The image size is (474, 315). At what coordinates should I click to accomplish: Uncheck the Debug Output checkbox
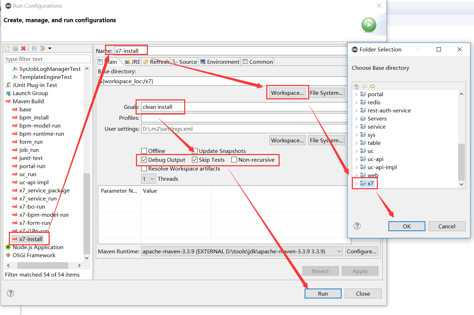click(144, 160)
